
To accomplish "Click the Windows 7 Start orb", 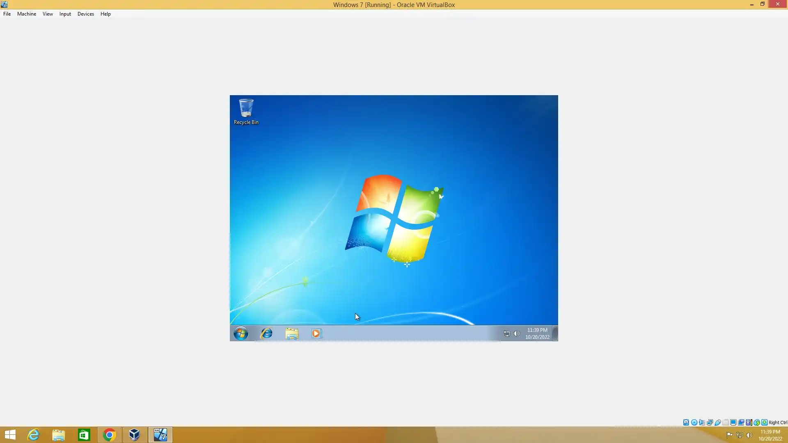I will pos(241,333).
